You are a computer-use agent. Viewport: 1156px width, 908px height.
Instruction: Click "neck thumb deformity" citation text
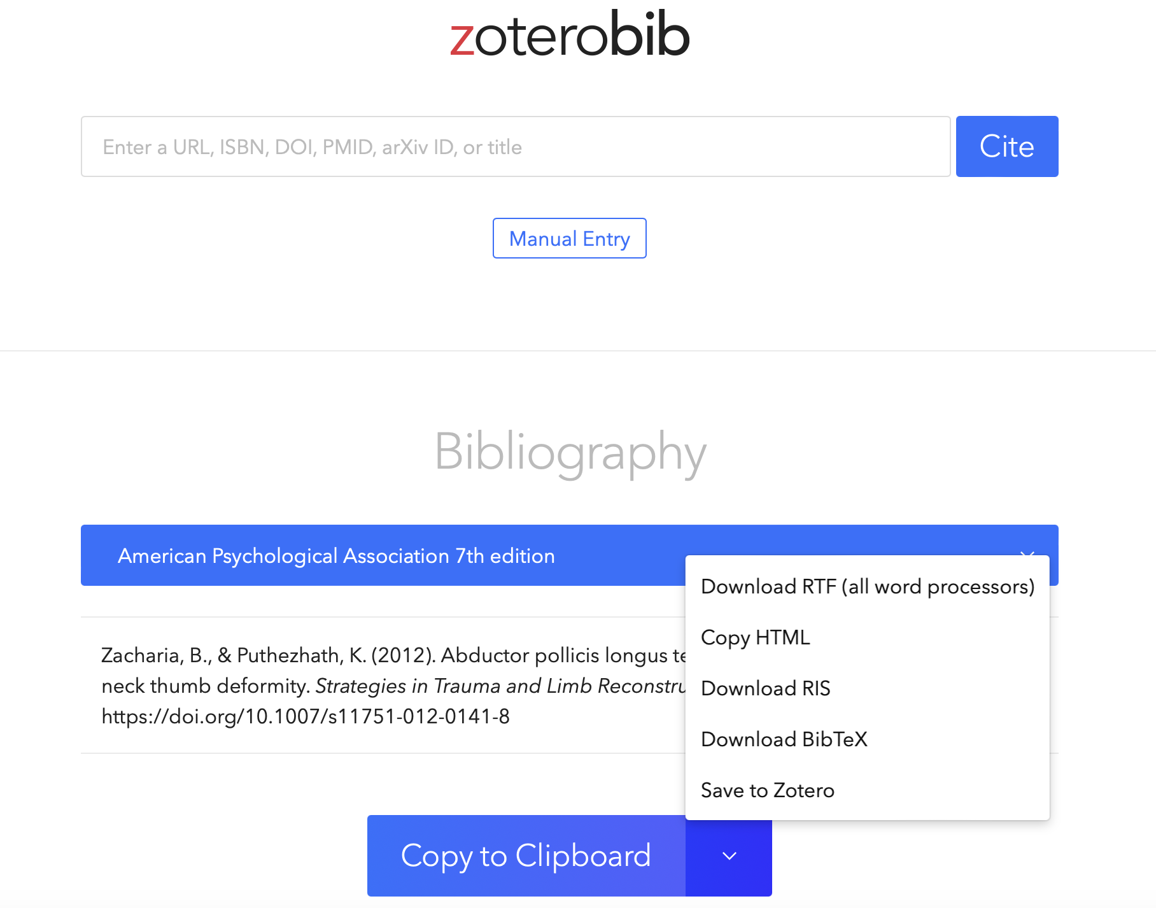click(x=205, y=686)
